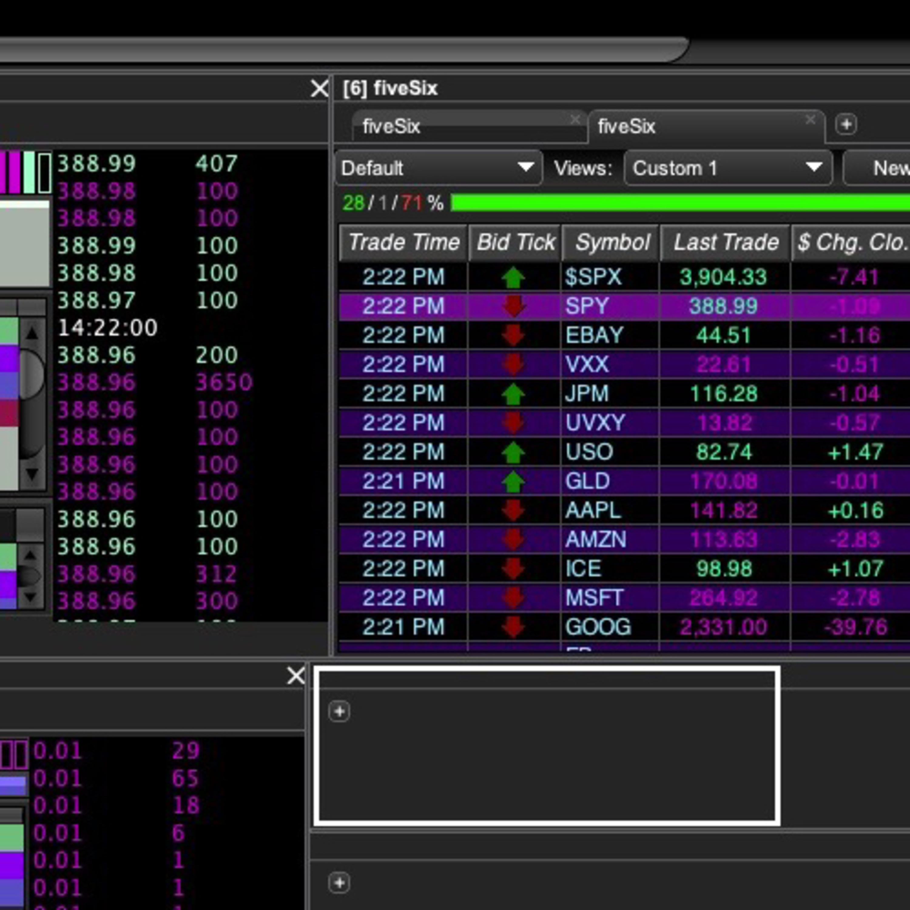Click the down arrow below the upper scrollbar
Image resolution: width=910 pixels, height=910 pixels.
tap(32, 474)
